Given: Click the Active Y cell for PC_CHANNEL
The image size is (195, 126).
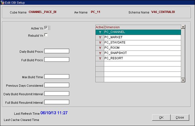Looking at the screenshot, I should (x=100, y=32).
